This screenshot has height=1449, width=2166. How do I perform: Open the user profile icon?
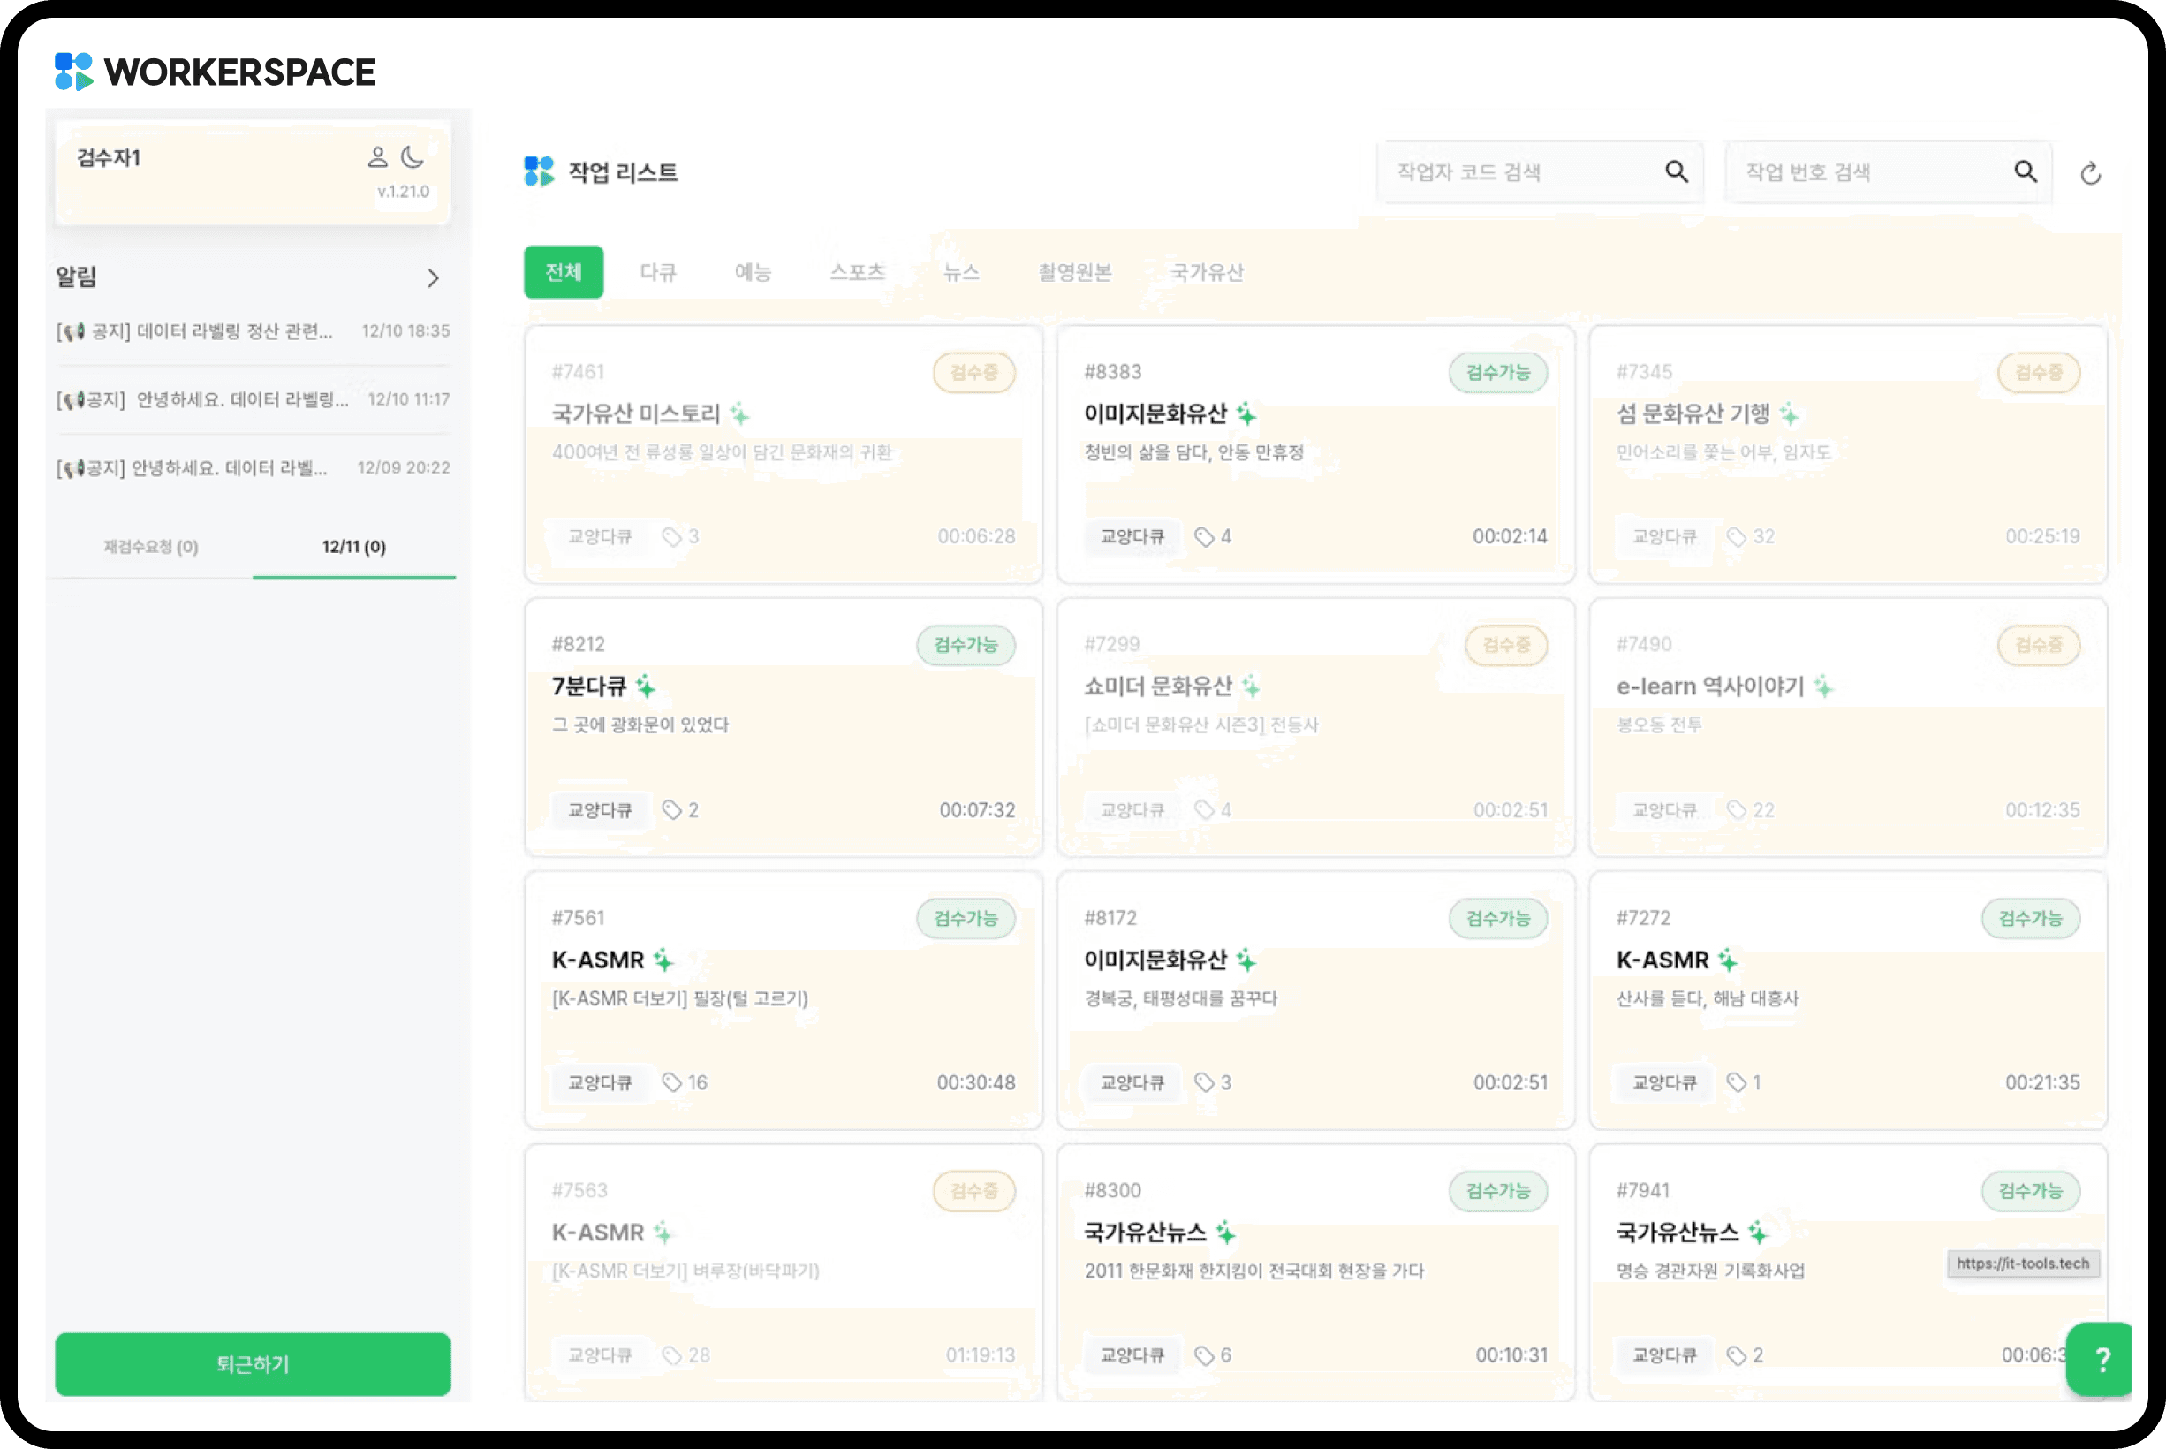click(377, 157)
